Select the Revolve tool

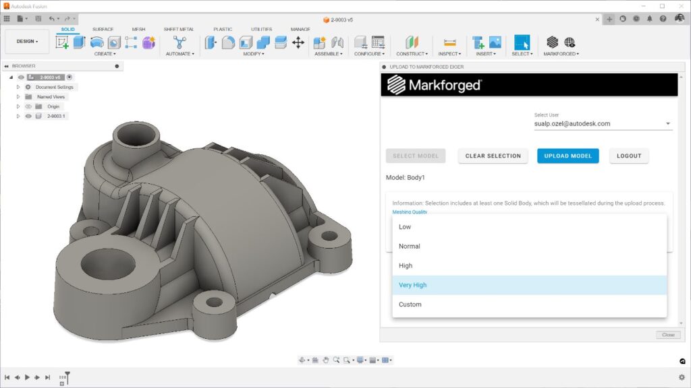98,42
